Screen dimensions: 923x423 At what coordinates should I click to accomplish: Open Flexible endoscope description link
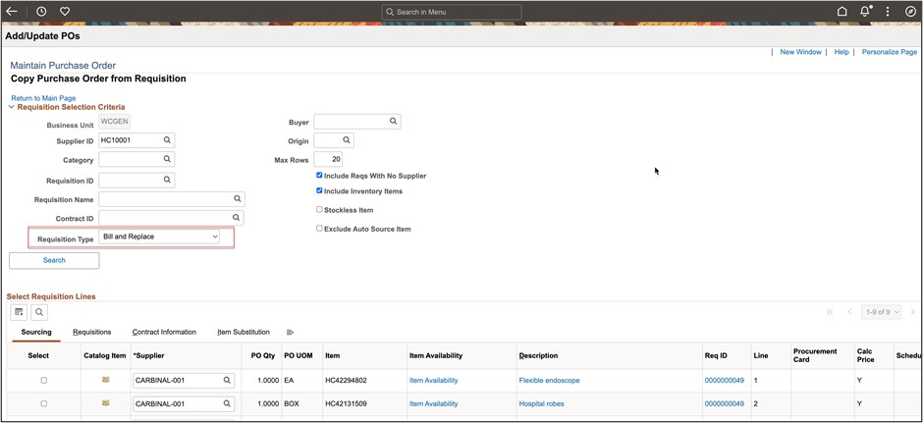[549, 381]
